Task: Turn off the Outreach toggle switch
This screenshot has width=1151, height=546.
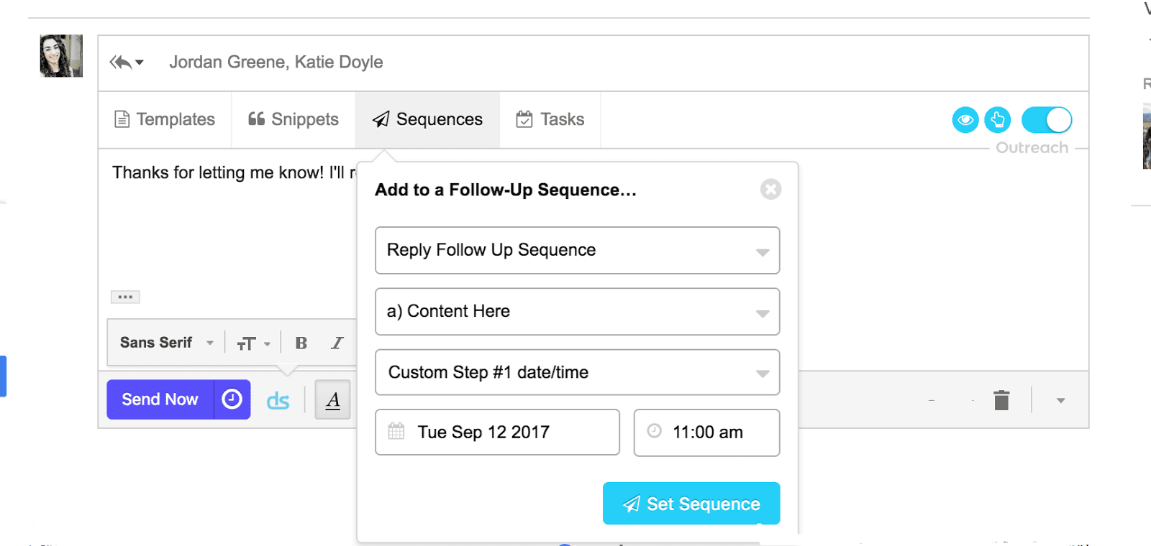Action: pos(1047,120)
